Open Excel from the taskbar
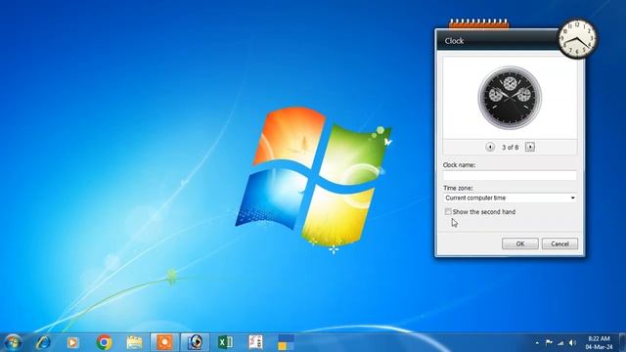 [x=225, y=342]
